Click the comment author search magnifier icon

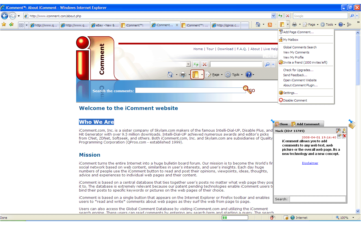pyautogui.click(x=338, y=131)
